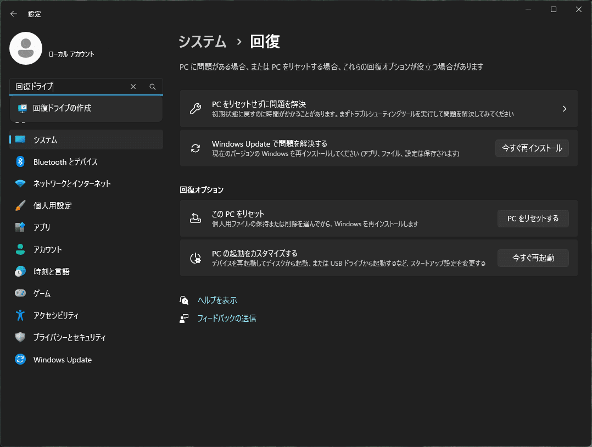Click the システム monitor icon

(x=20, y=139)
